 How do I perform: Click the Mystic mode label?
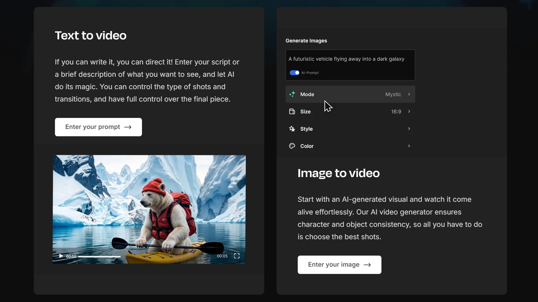point(393,94)
